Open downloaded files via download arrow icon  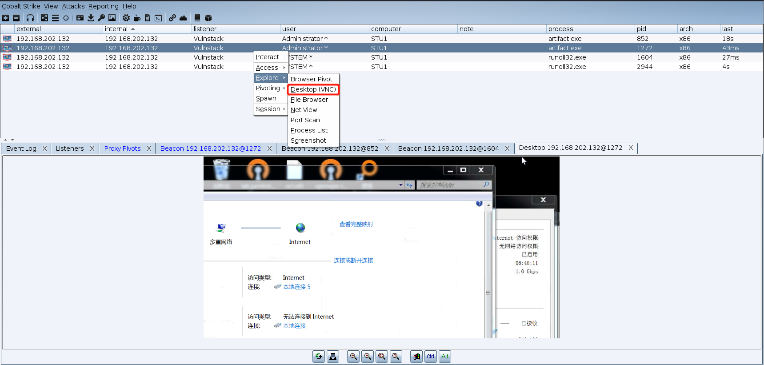(x=91, y=18)
